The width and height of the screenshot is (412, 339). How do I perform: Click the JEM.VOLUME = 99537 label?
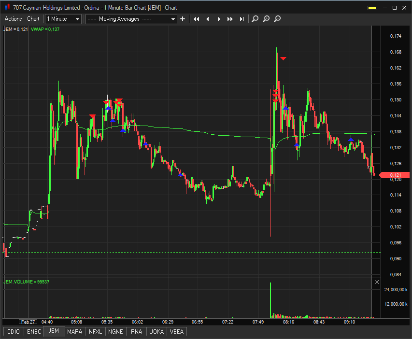(26, 282)
